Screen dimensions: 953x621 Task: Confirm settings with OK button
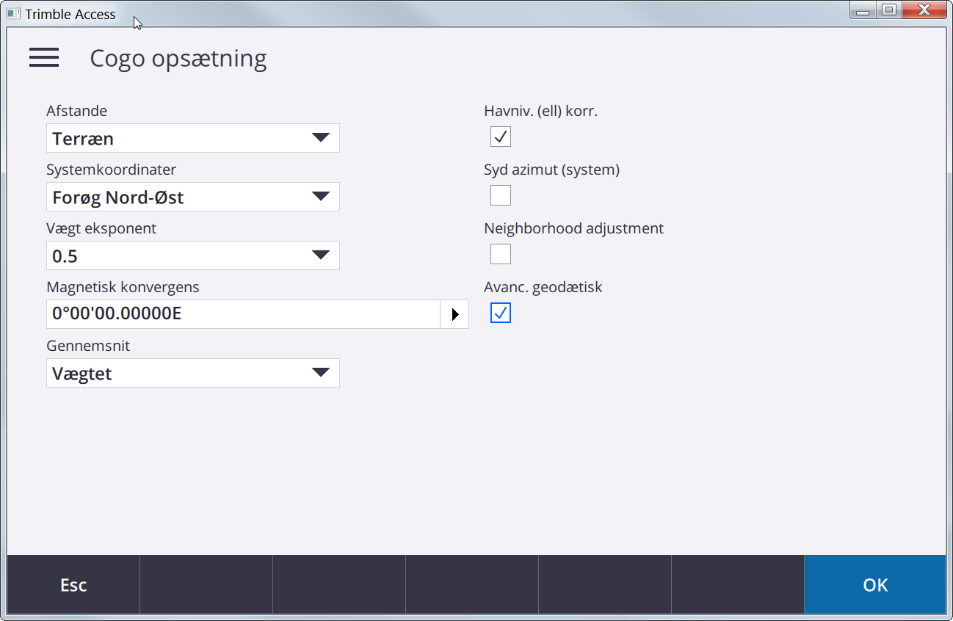(x=875, y=584)
